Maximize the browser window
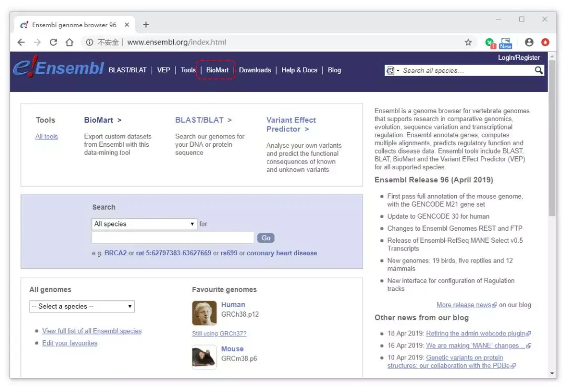 point(521,19)
